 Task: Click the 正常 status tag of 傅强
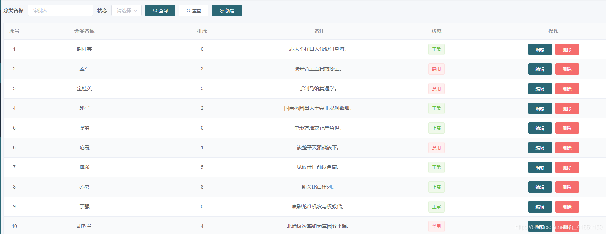click(x=436, y=167)
